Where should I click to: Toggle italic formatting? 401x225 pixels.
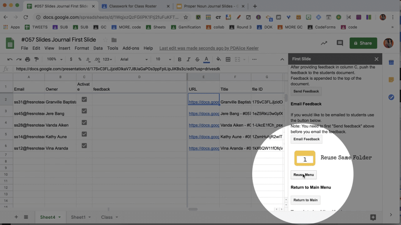coord(188,59)
